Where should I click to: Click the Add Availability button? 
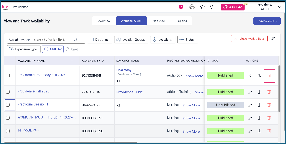(x=267, y=21)
